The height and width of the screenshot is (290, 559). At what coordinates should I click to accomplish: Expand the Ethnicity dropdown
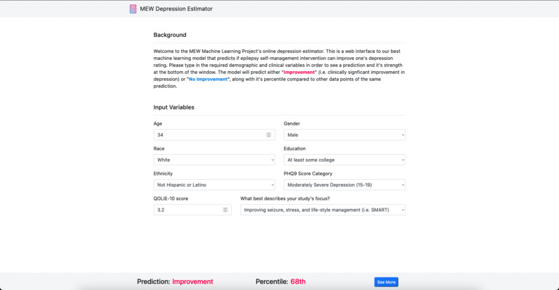[214, 185]
